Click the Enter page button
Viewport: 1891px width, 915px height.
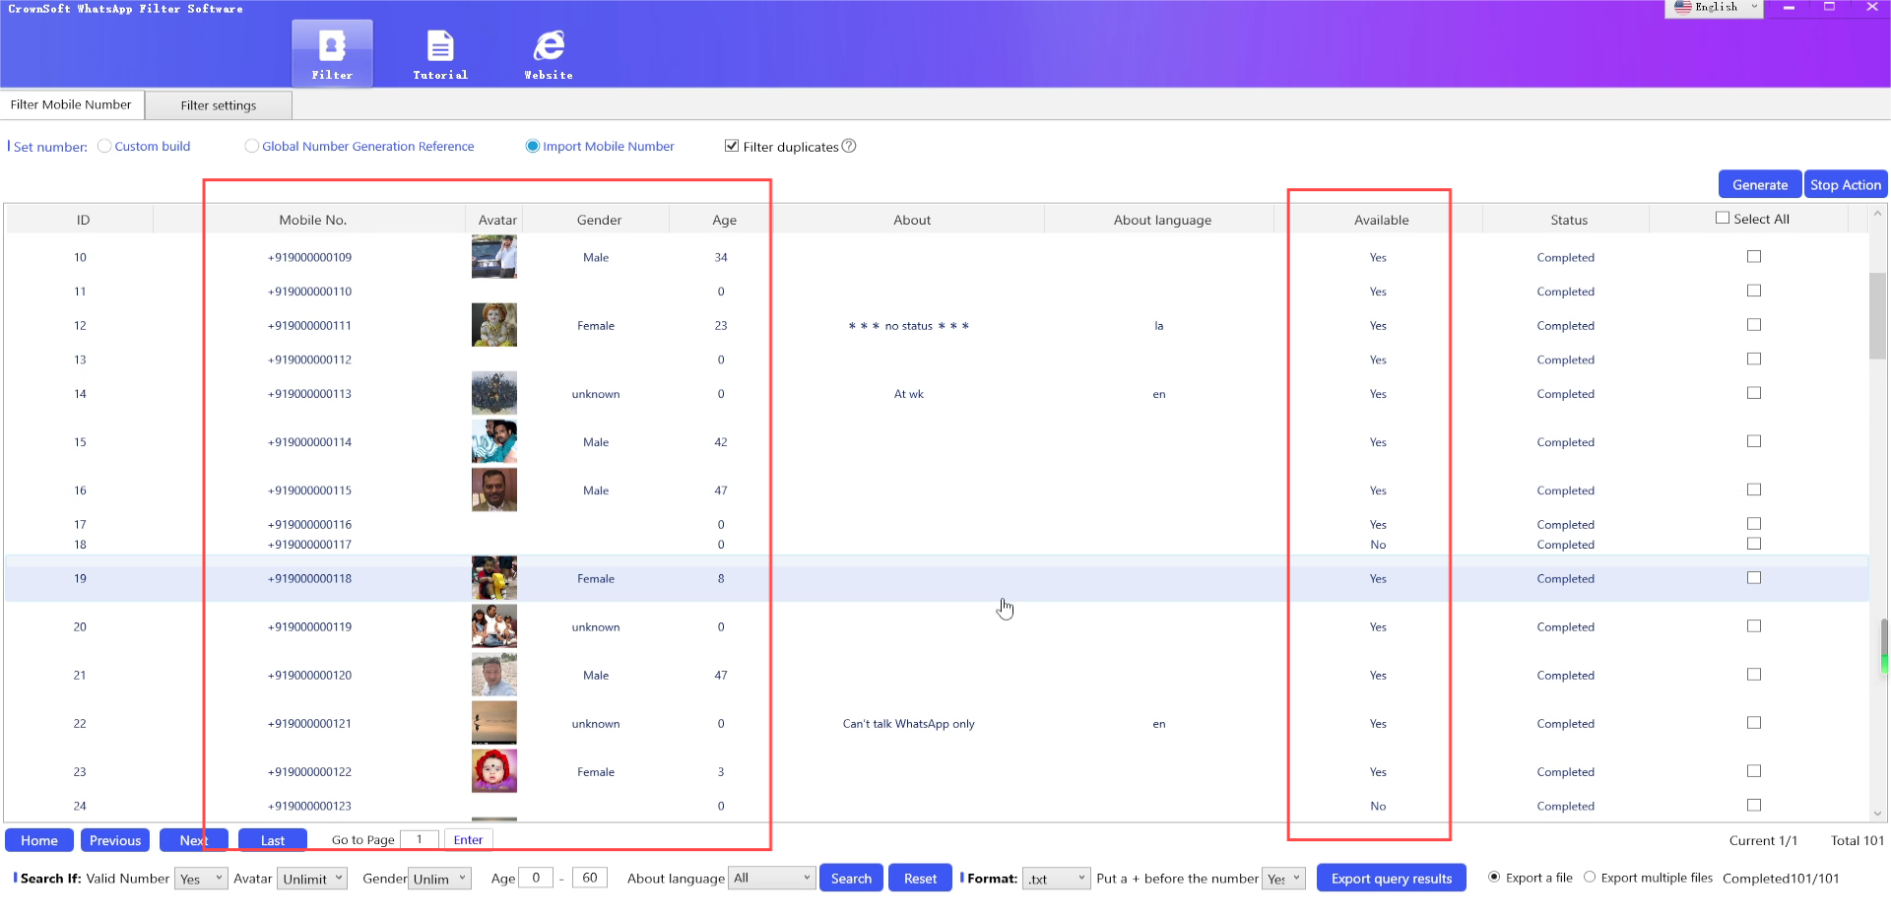pos(468,839)
